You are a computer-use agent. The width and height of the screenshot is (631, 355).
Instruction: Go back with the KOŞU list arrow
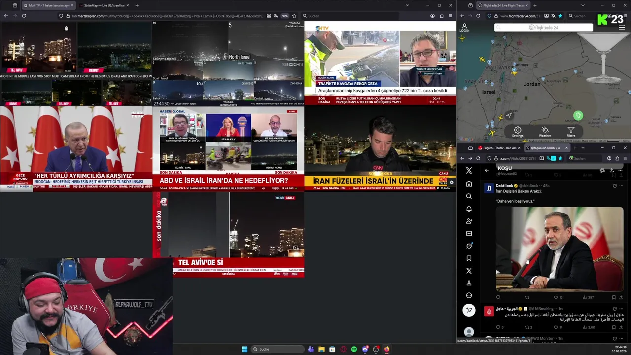[x=487, y=170]
